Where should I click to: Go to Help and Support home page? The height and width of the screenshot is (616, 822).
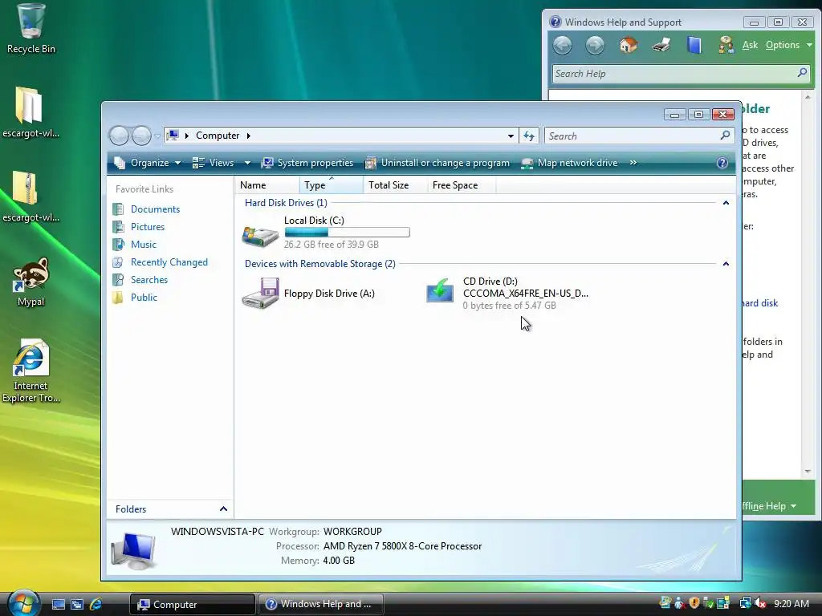[628, 45]
